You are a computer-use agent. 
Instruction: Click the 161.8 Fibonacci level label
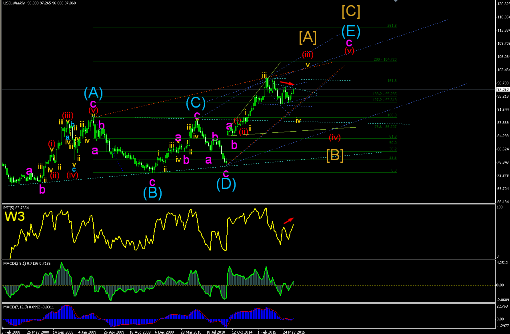[392, 81]
